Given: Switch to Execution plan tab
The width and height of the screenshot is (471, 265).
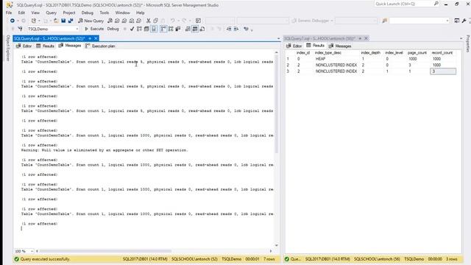Looking at the screenshot, I should point(100,46).
